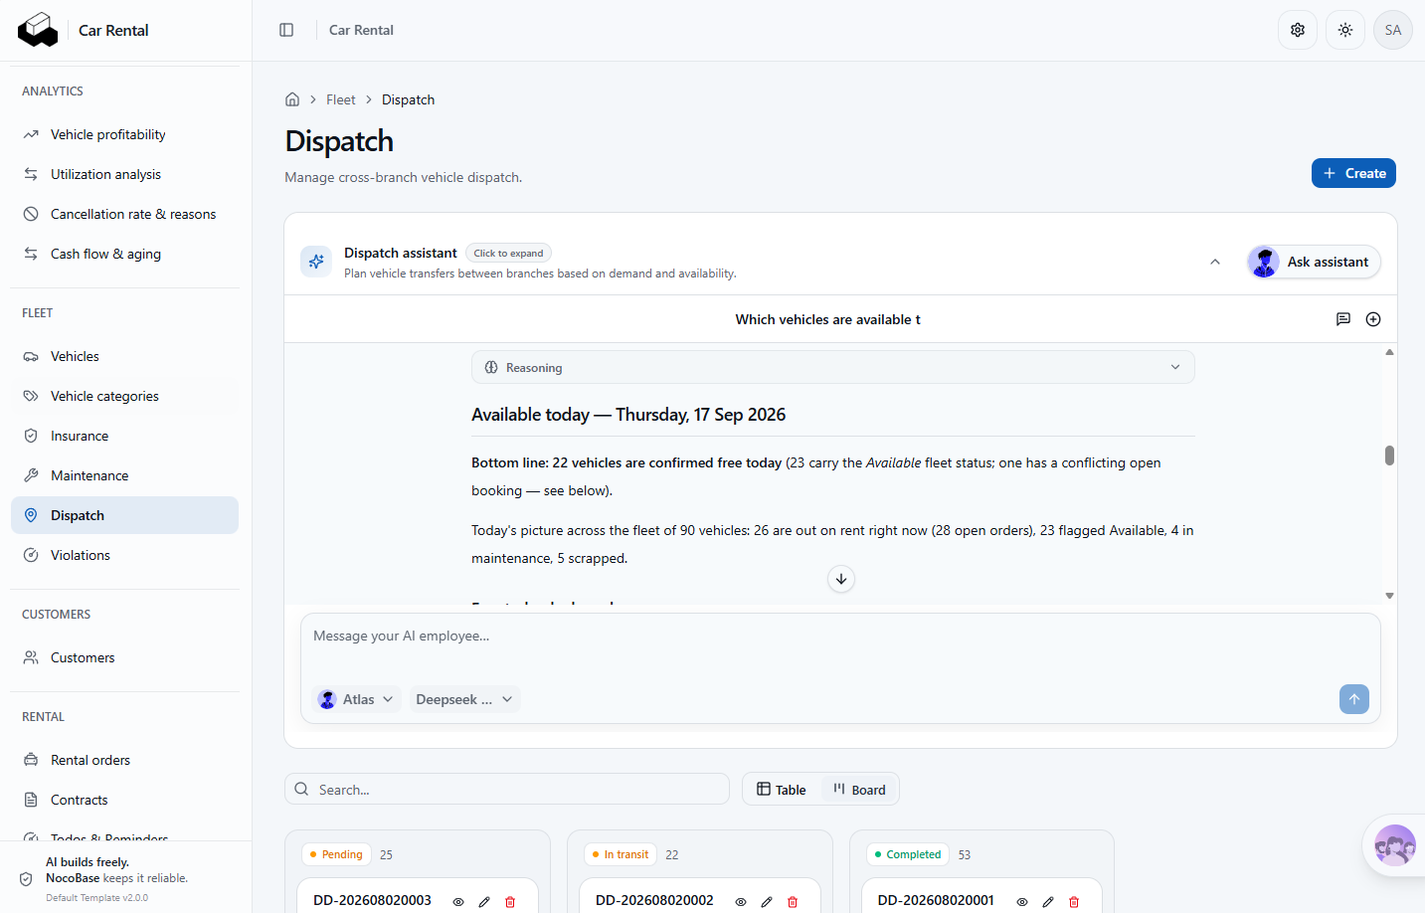1425x913 pixels.
Task: Expand the Reasoning section
Action: 833,367
